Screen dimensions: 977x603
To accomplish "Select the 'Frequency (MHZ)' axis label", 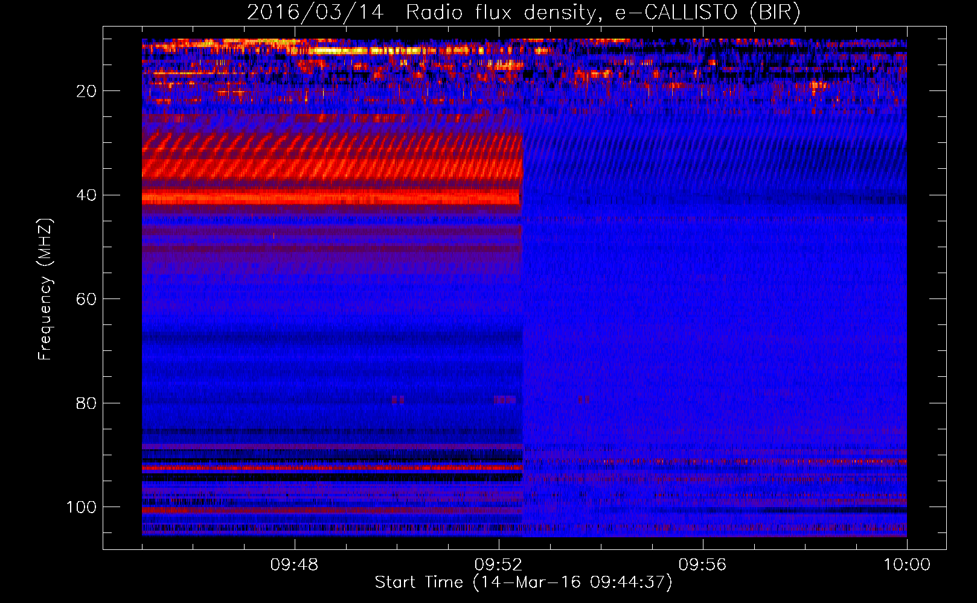I will (45, 289).
